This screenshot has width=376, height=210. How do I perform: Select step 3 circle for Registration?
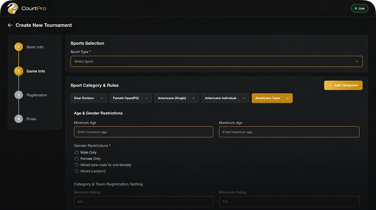coord(19,95)
